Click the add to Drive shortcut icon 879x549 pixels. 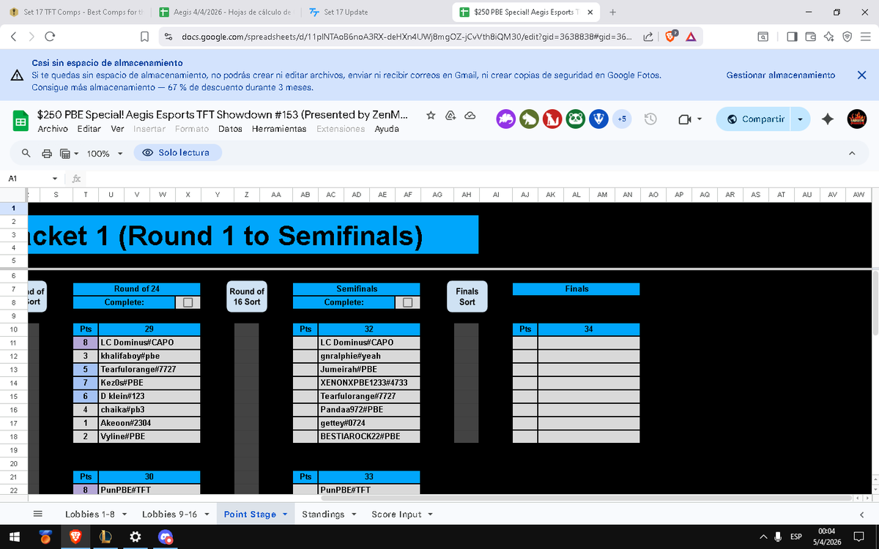450,115
